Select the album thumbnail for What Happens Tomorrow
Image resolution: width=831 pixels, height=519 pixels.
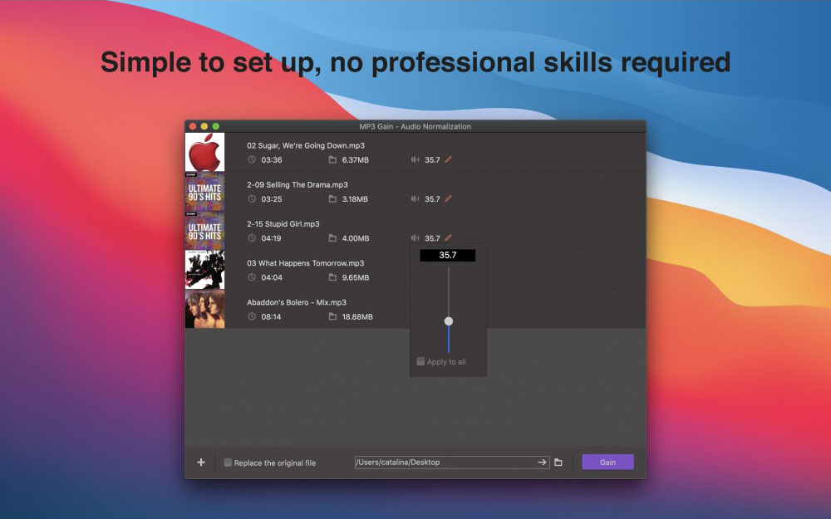[204, 270]
